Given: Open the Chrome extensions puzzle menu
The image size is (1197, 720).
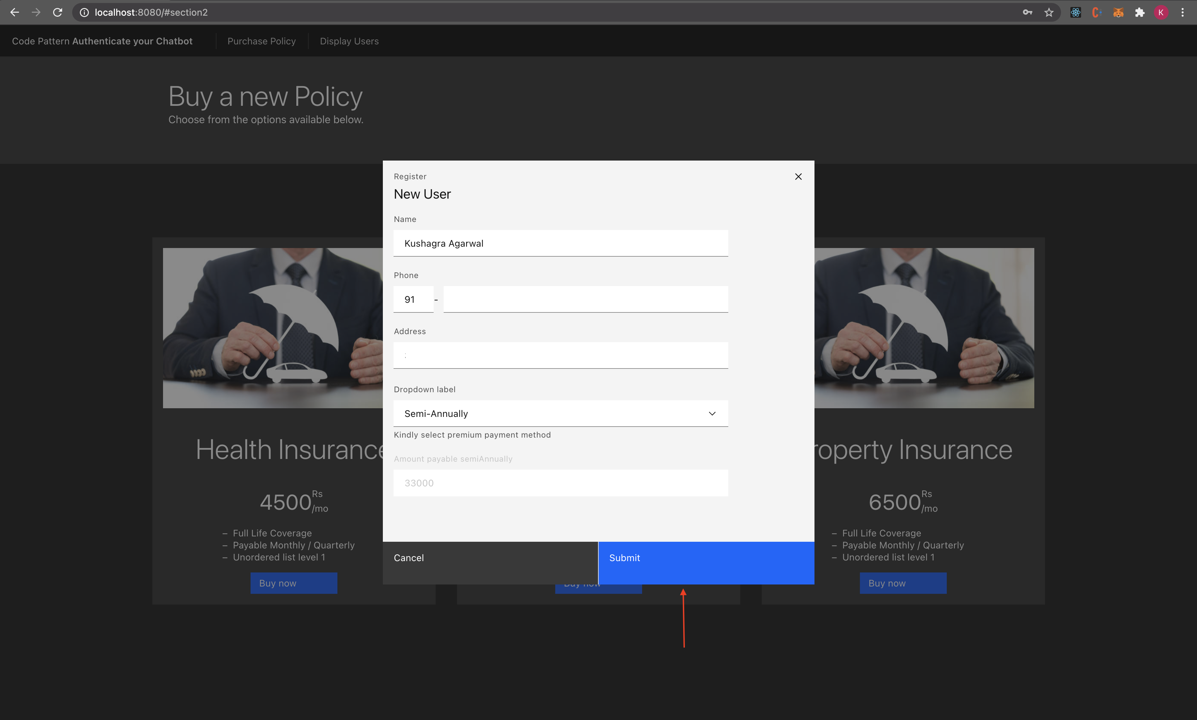Looking at the screenshot, I should (x=1139, y=13).
